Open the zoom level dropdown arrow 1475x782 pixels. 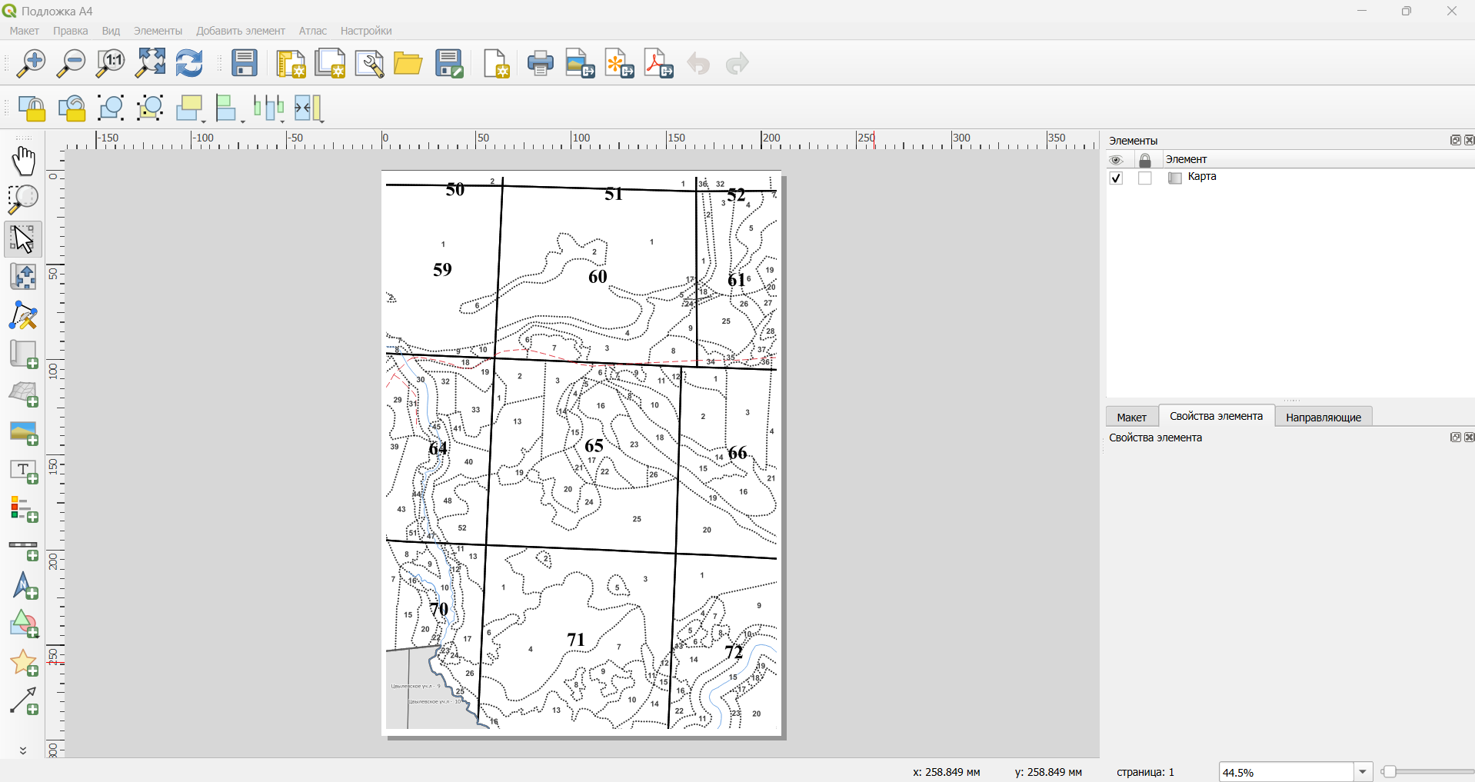[1363, 772]
